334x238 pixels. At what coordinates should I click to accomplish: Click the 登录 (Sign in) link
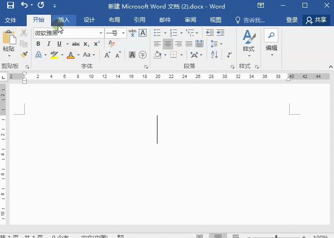[292, 20]
